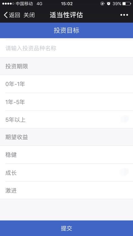Open the three-dot more options menu
133x236 pixels.
pos(124,15)
